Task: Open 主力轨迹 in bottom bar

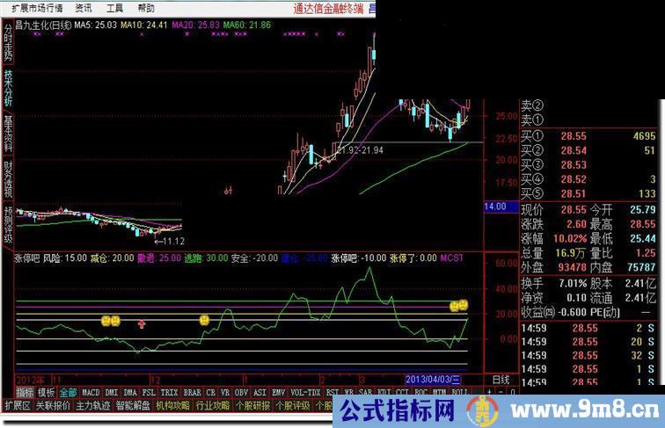Action: pyautogui.click(x=92, y=406)
